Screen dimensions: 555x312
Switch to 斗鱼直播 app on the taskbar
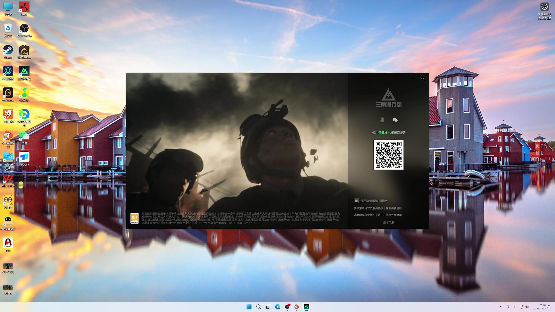click(297, 307)
